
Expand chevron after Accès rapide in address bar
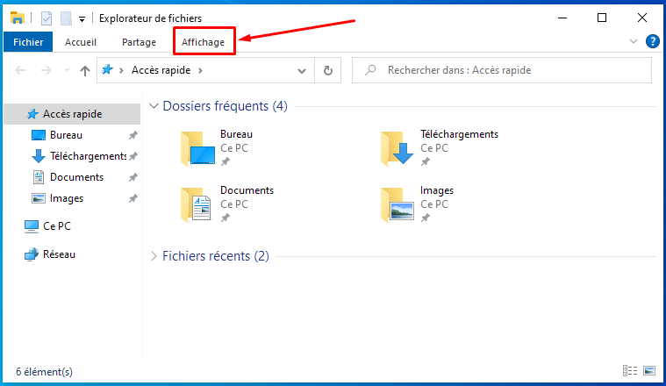click(200, 70)
